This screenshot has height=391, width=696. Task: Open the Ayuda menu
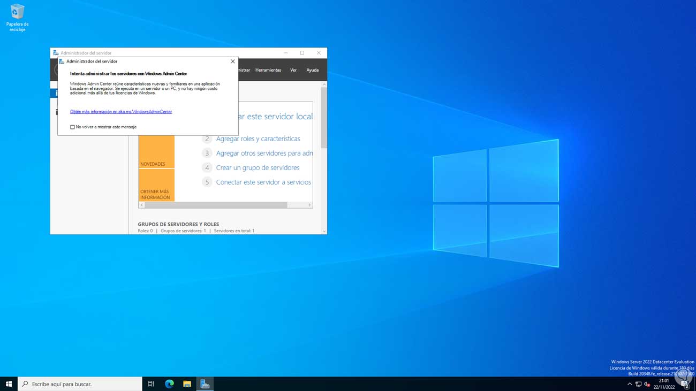[x=313, y=70]
